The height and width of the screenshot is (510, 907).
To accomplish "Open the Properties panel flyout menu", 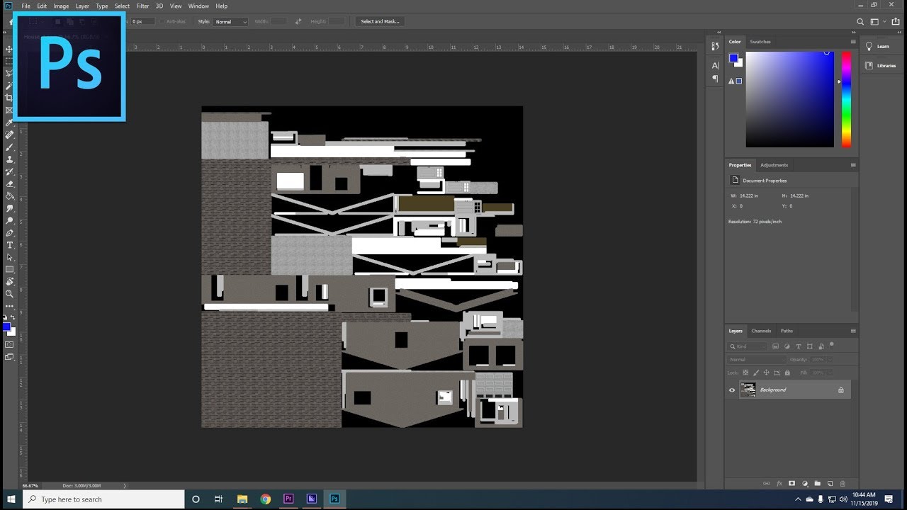I will pos(853,165).
